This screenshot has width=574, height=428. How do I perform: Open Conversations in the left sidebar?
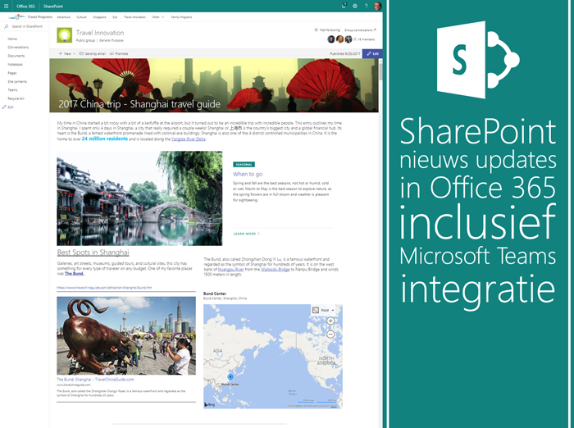(x=18, y=47)
